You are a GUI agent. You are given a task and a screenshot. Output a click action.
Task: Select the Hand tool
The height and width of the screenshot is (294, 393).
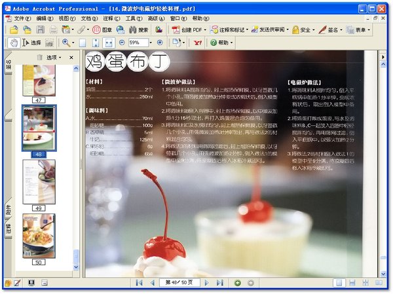coord(14,43)
